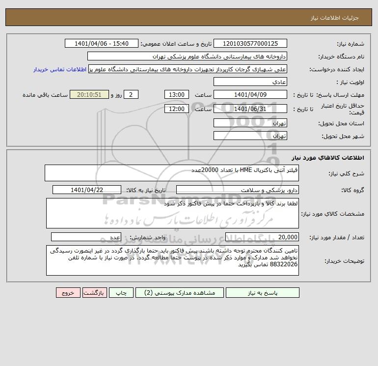
Task: Click the need date field 1401/04/22
Action: pos(87,190)
